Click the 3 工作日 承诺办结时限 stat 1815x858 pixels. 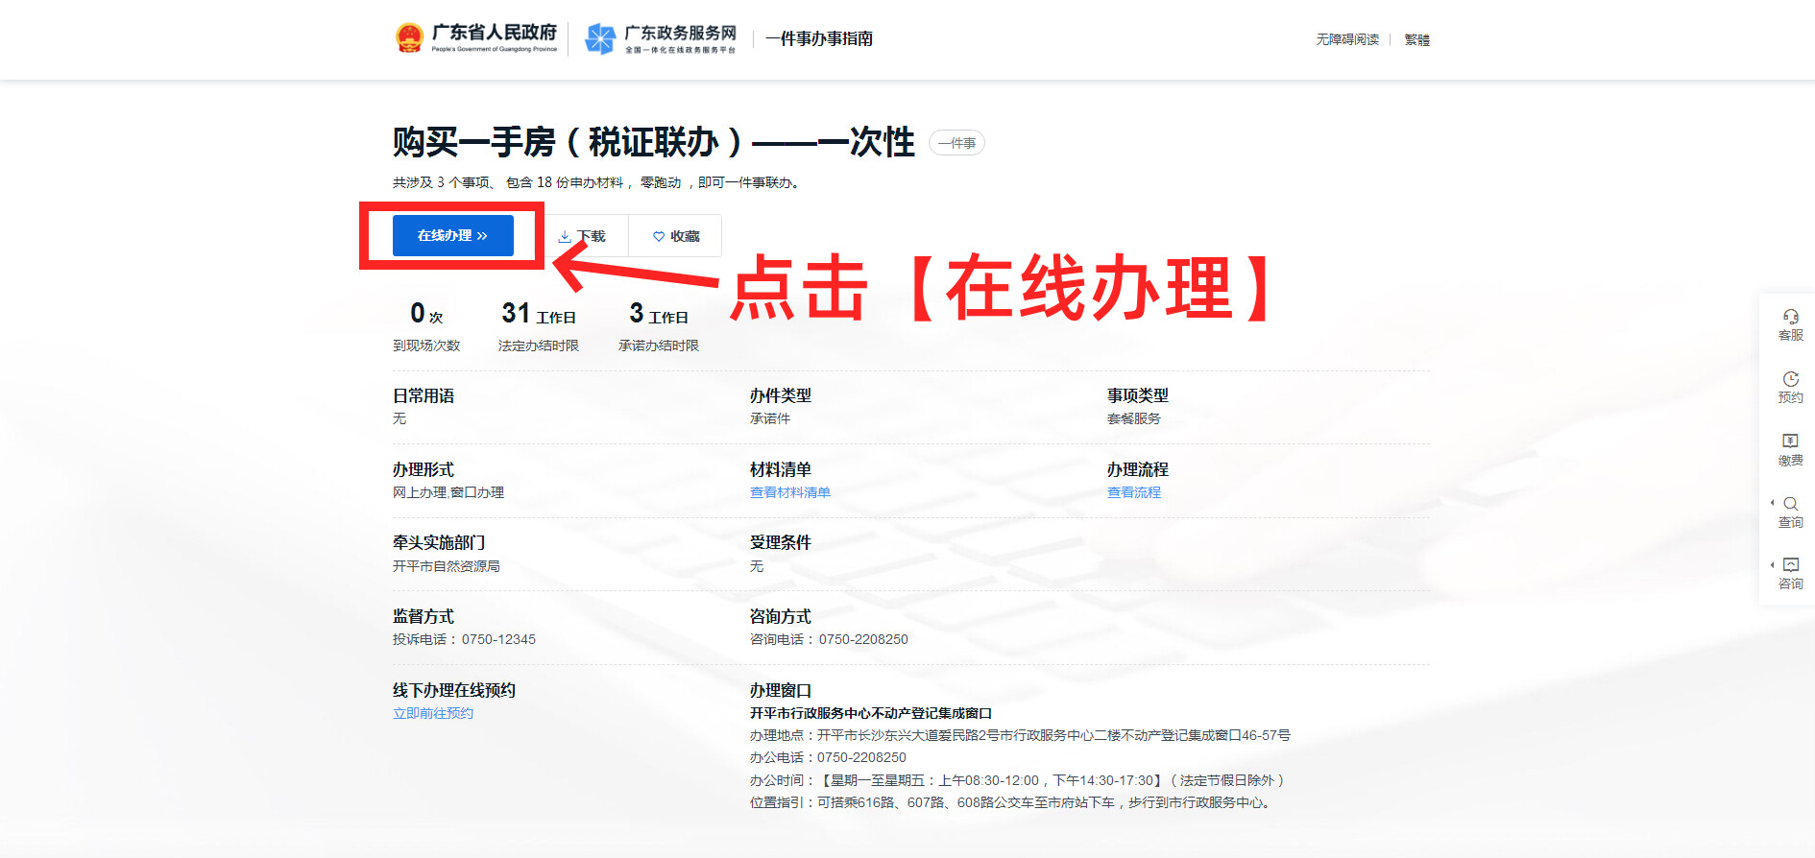pyautogui.click(x=659, y=326)
